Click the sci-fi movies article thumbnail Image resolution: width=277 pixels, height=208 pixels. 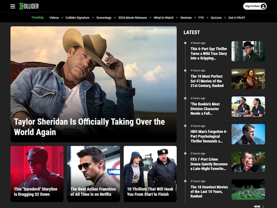pos(248,79)
